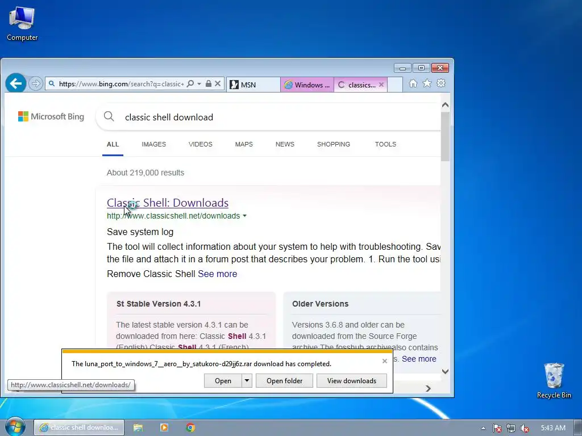Switch to the Windows tab
The image size is (582, 436).
click(307, 85)
